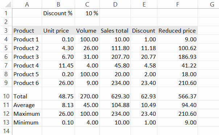
Task: Click the 'Product' column heading cell
Action: (27, 30)
